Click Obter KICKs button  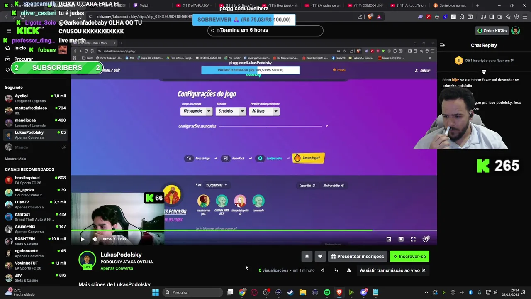492,31
